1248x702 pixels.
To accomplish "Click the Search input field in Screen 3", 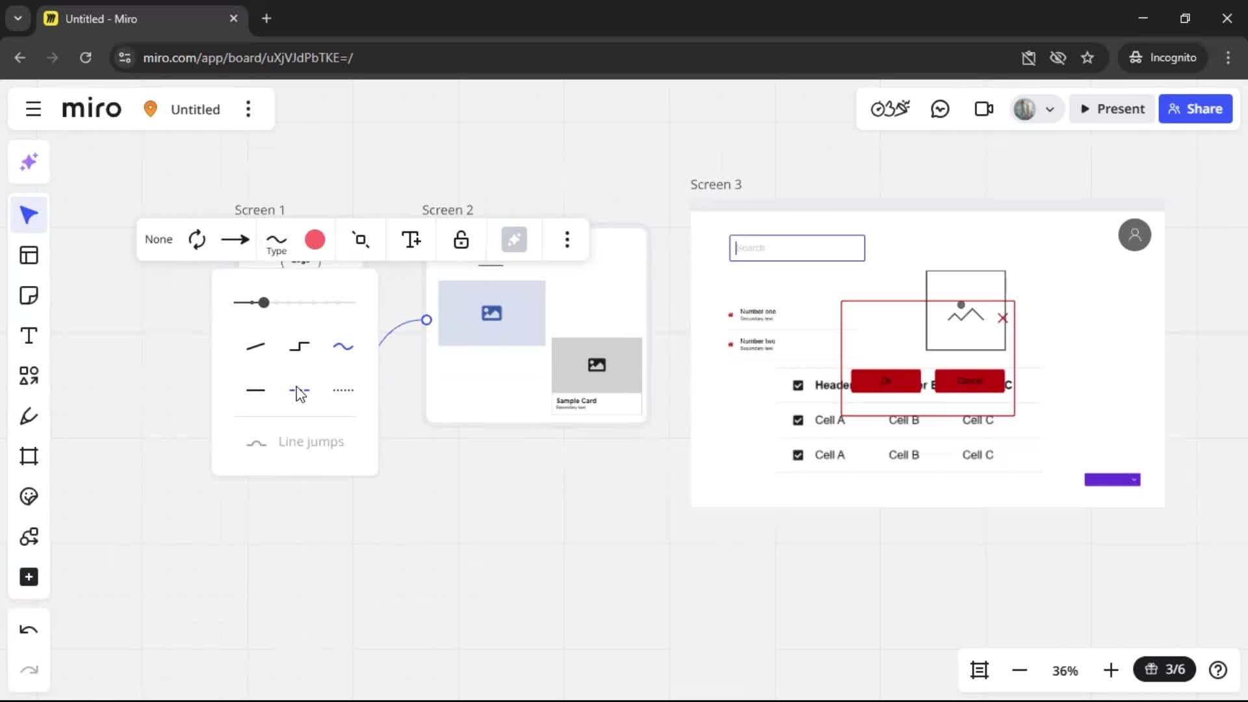I will click(797, 248).
